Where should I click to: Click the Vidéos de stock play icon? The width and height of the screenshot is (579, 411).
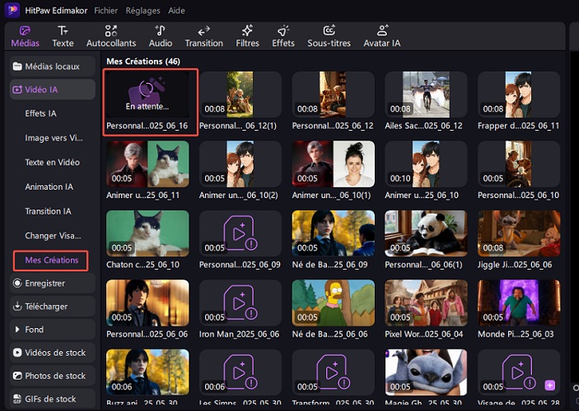click(x=17, y=353)
